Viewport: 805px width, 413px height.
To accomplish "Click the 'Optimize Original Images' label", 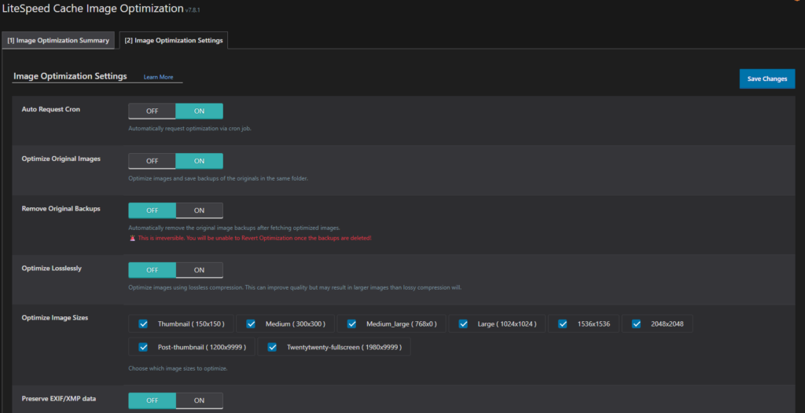I will pos(61,159).
